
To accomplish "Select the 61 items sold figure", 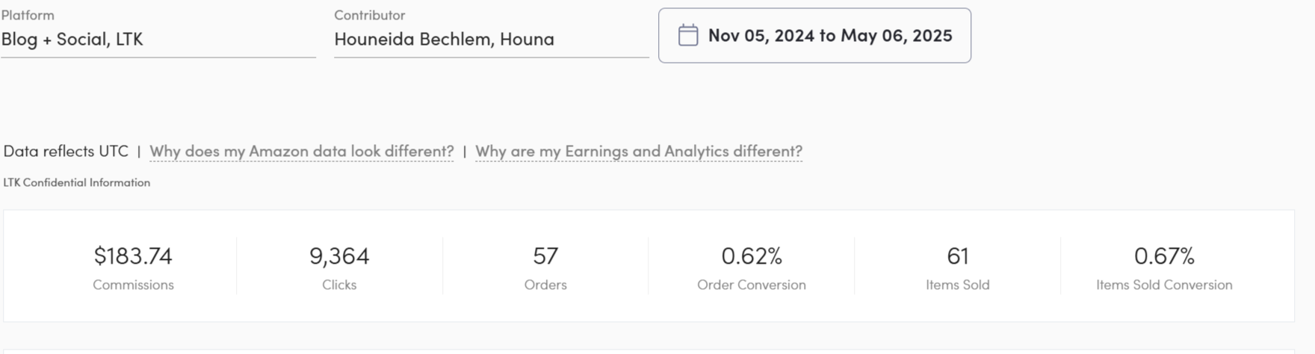I will (958, 256).
